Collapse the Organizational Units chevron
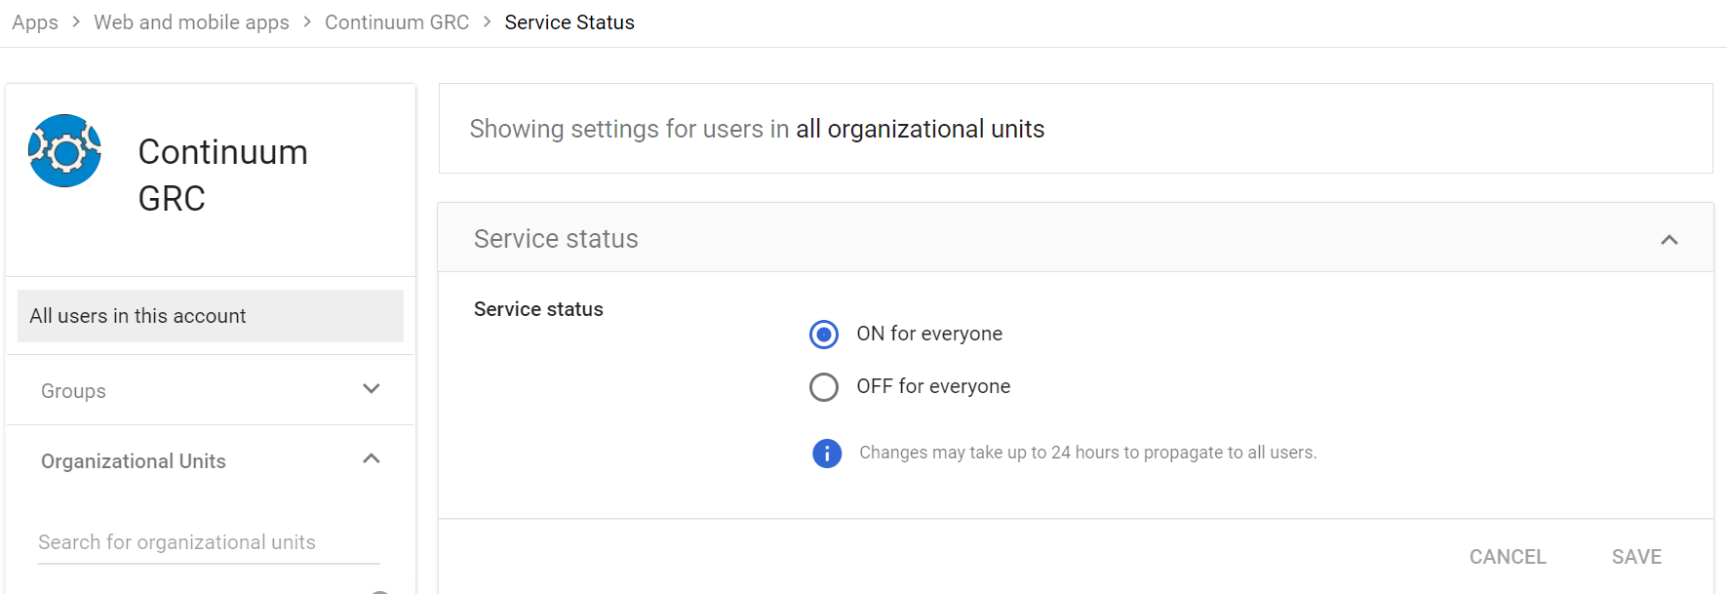This screenshot has width=1727, height=594. click(x=372, y=459)
